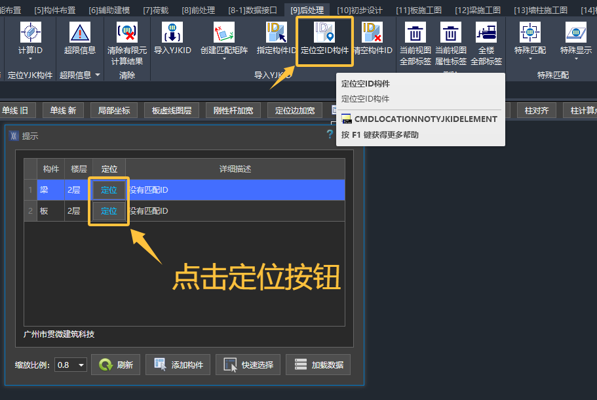Click the 指定构件ID icon

coord(277,32)
